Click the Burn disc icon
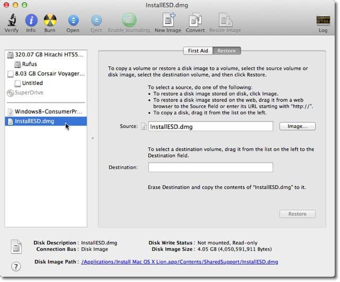The height and width of the screenshot is (282, 340). 50,20
